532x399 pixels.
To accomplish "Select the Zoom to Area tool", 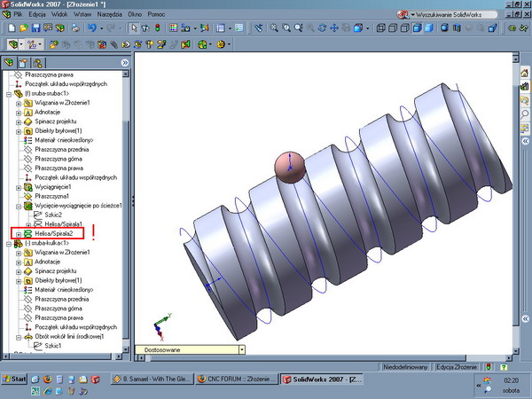I will [286, 27].
